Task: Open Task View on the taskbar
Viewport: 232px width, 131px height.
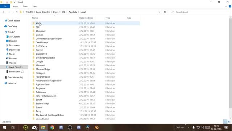Action: (x=13, y=127)
